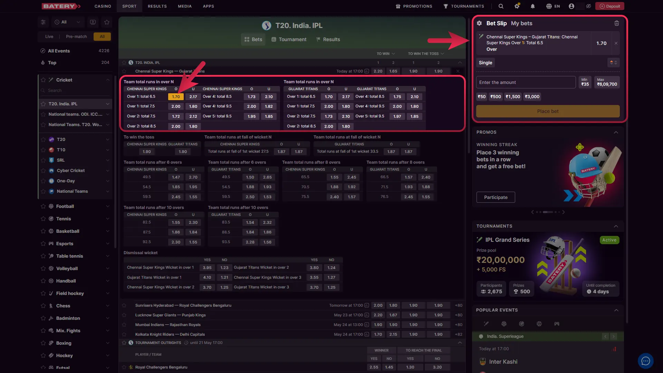
Task: Favorite the Football sport star
Action: [x=43, y=206]
